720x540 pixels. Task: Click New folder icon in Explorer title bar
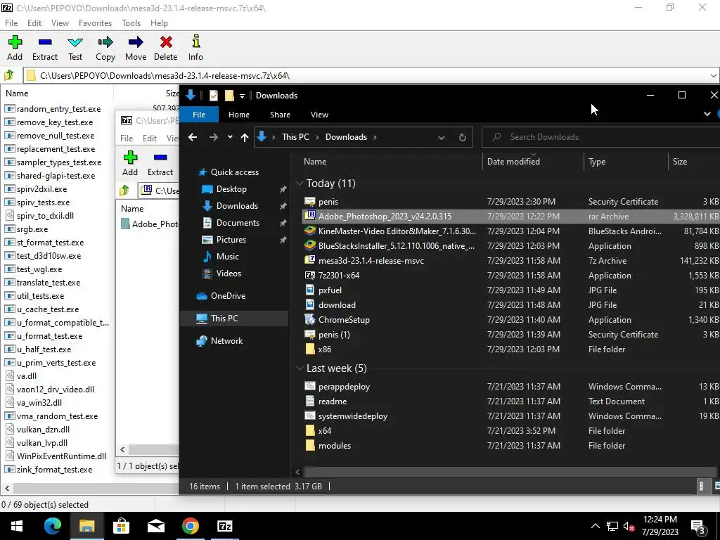229,96
